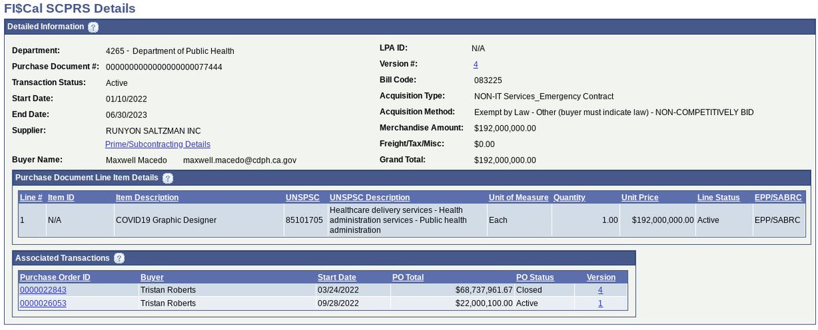Sort transactions by Start Date header
This screenshot has width=818, height=330.
[337, 278]
